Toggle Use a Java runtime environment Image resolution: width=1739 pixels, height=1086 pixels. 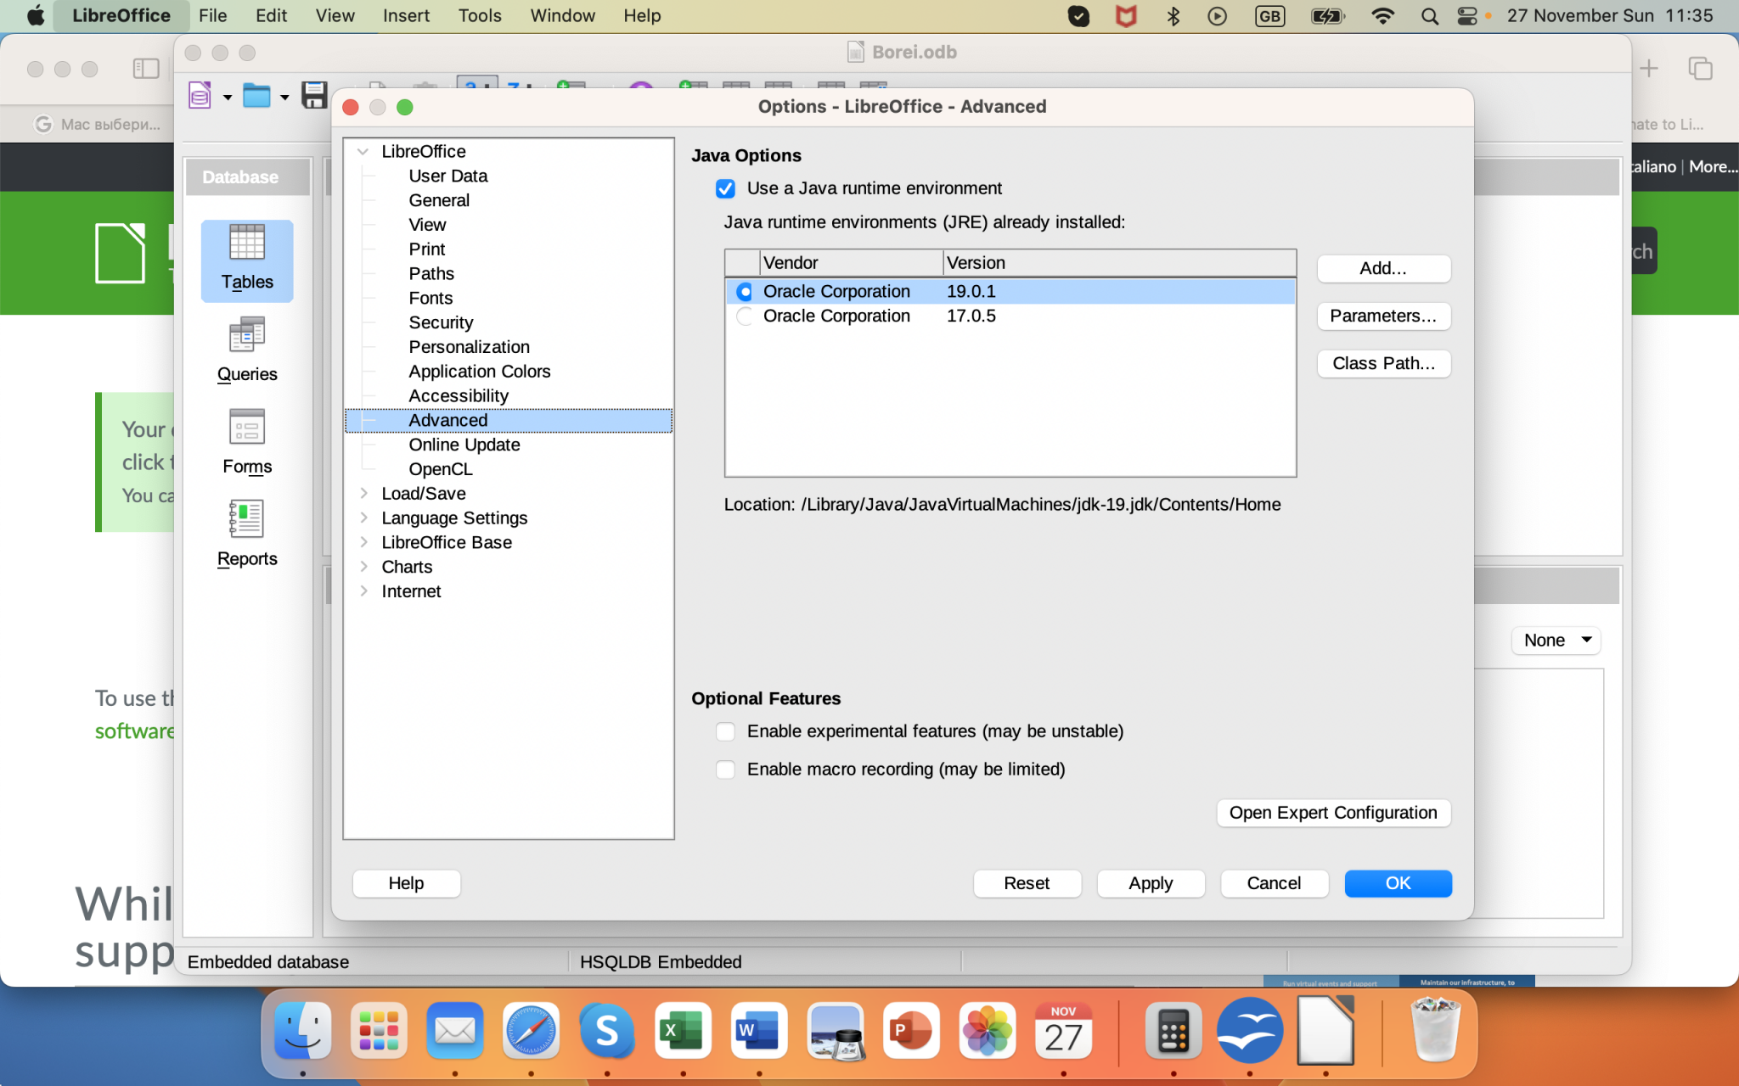point(725,188)
